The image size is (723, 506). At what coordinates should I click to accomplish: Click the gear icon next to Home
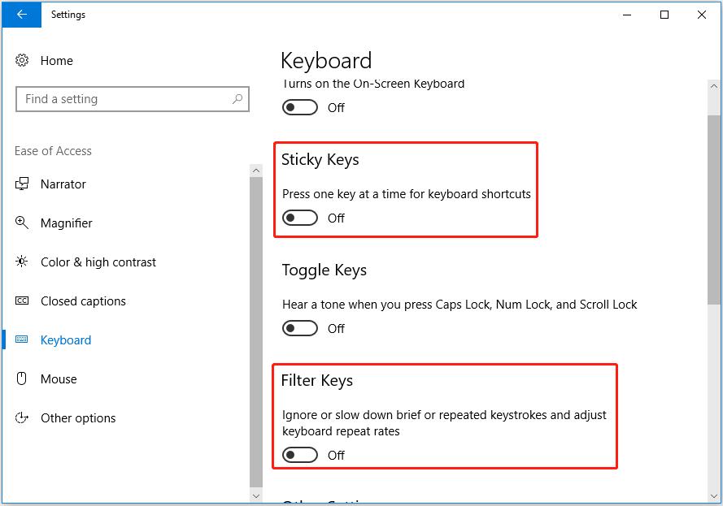pyautogui.click(x=22, y=60)
